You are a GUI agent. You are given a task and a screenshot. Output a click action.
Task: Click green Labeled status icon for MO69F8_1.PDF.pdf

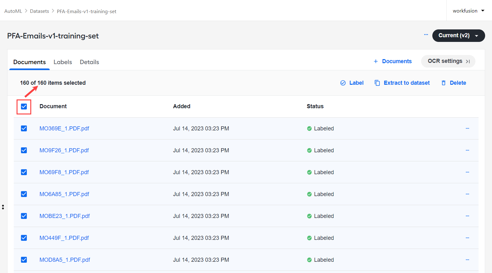coord(309,172)
